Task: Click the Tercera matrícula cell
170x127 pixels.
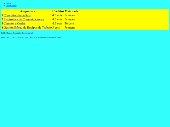Action: click(x=71, y=24)
